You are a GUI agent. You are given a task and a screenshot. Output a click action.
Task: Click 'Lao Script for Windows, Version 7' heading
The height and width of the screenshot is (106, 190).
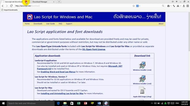pos(51,77)
